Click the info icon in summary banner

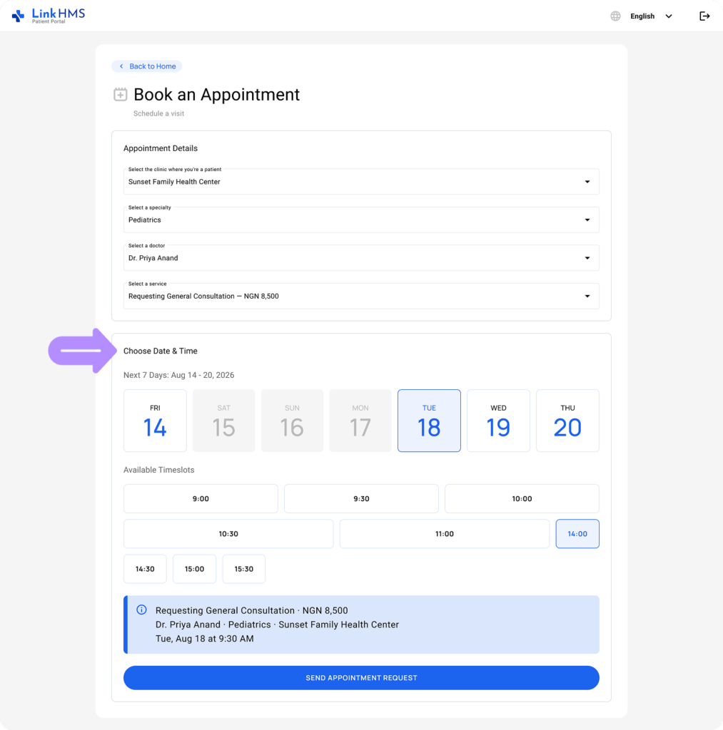point(142,610)
